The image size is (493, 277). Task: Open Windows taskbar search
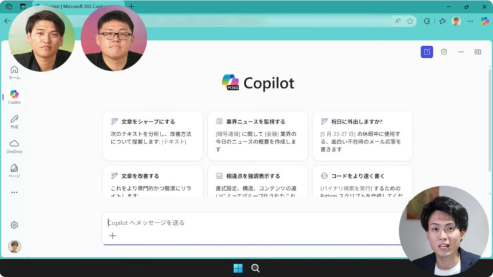tap(255, 268)
